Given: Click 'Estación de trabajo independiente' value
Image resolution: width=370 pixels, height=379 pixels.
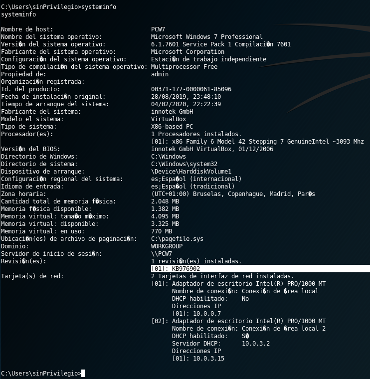Looking at the screenshot, I should tap(208, 59).
